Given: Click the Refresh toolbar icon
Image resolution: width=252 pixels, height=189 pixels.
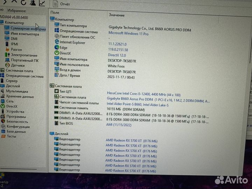Looking at the screenshot, I should tap(23, 2).
